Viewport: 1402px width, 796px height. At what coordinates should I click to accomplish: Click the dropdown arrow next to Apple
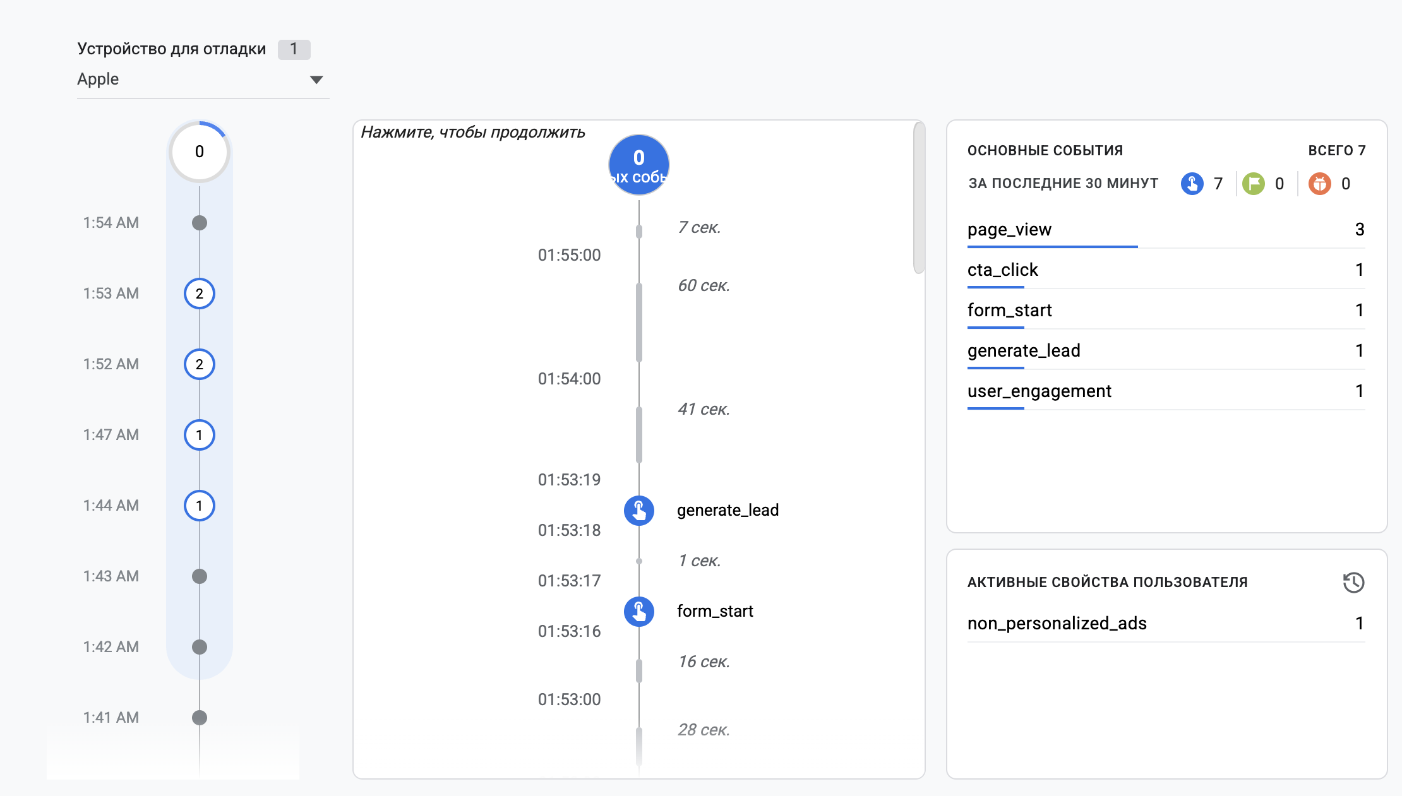pos(316,80)
